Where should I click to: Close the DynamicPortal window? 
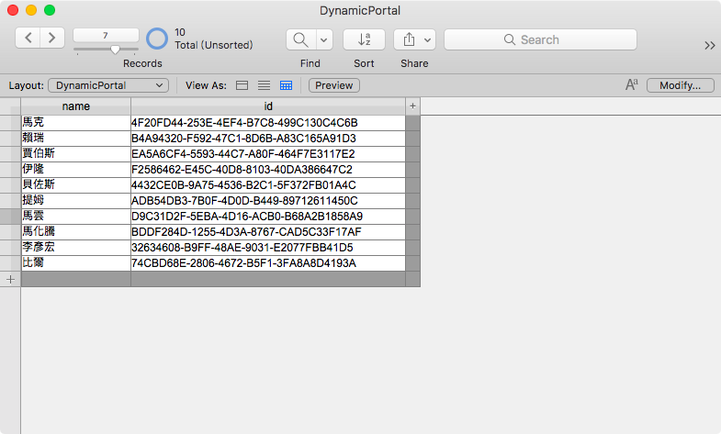[x=13, y=10]
